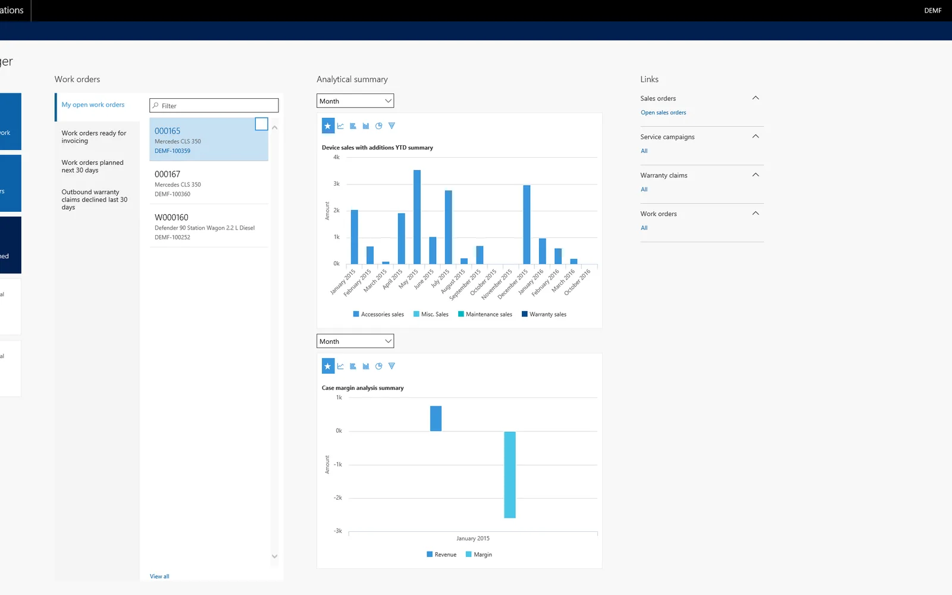Click View all below work orders list
Screen dimensions: 952x595
tap(159, 576)
